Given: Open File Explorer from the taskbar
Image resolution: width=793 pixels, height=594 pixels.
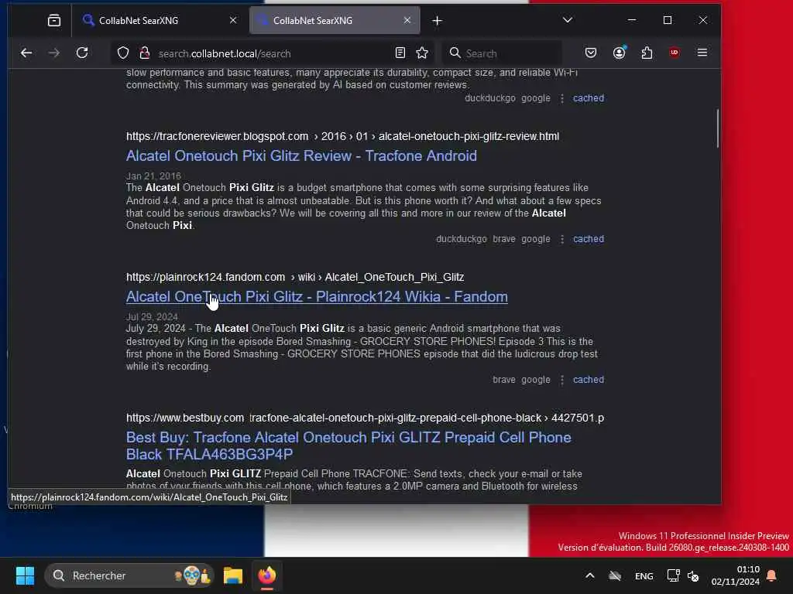Looking at the screenshot, I should tap(232, 575).
